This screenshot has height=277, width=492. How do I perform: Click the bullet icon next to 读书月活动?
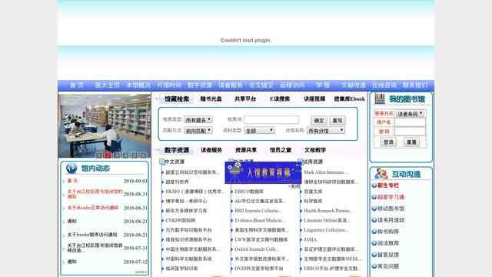click(x=374, y=220)
